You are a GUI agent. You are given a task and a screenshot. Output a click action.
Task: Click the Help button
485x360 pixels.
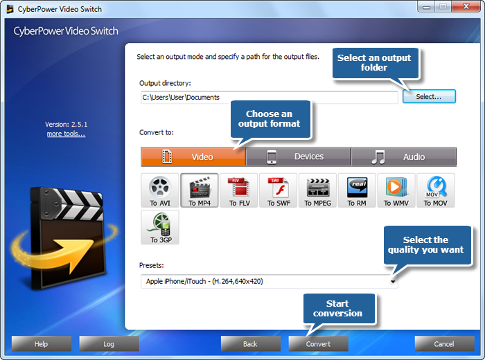[42, 343]
